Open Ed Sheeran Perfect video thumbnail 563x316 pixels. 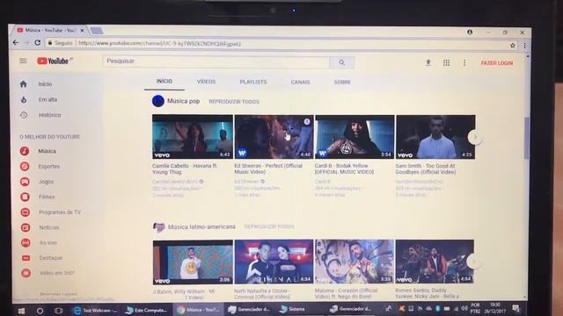point(274,137)
